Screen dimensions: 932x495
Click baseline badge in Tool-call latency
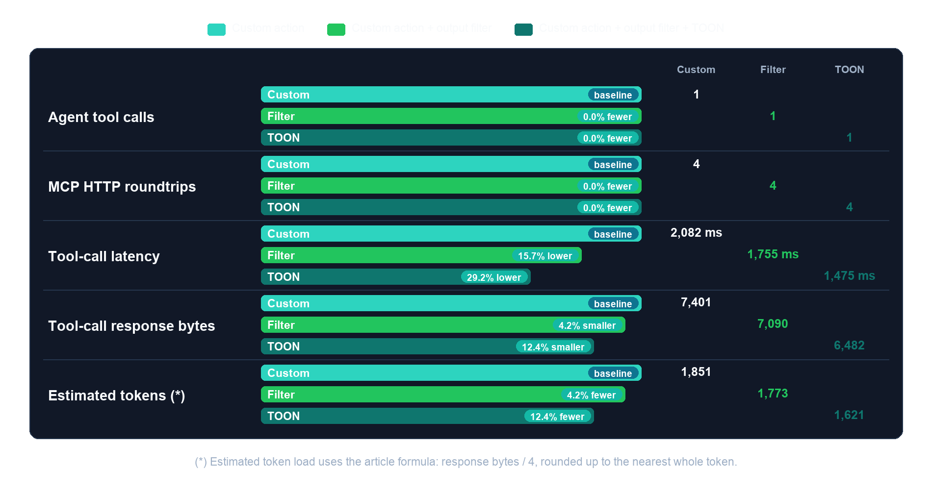613,234
